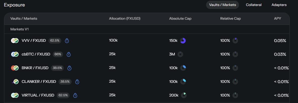
Task: Click the 200k absolute cap pie for VIRTUAL
Action: [x=184, y=95]
